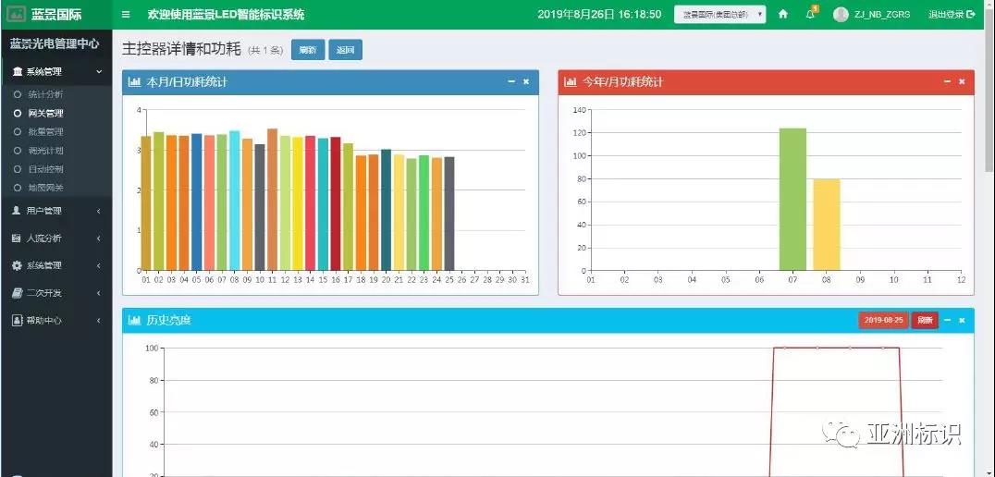
Task: Expand the 用户管理 sidebar section
Action: pyautogui.click(x=55, y=211)
